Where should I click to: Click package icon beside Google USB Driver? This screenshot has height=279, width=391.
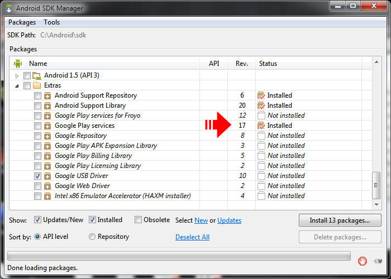(x=47, y=176)
